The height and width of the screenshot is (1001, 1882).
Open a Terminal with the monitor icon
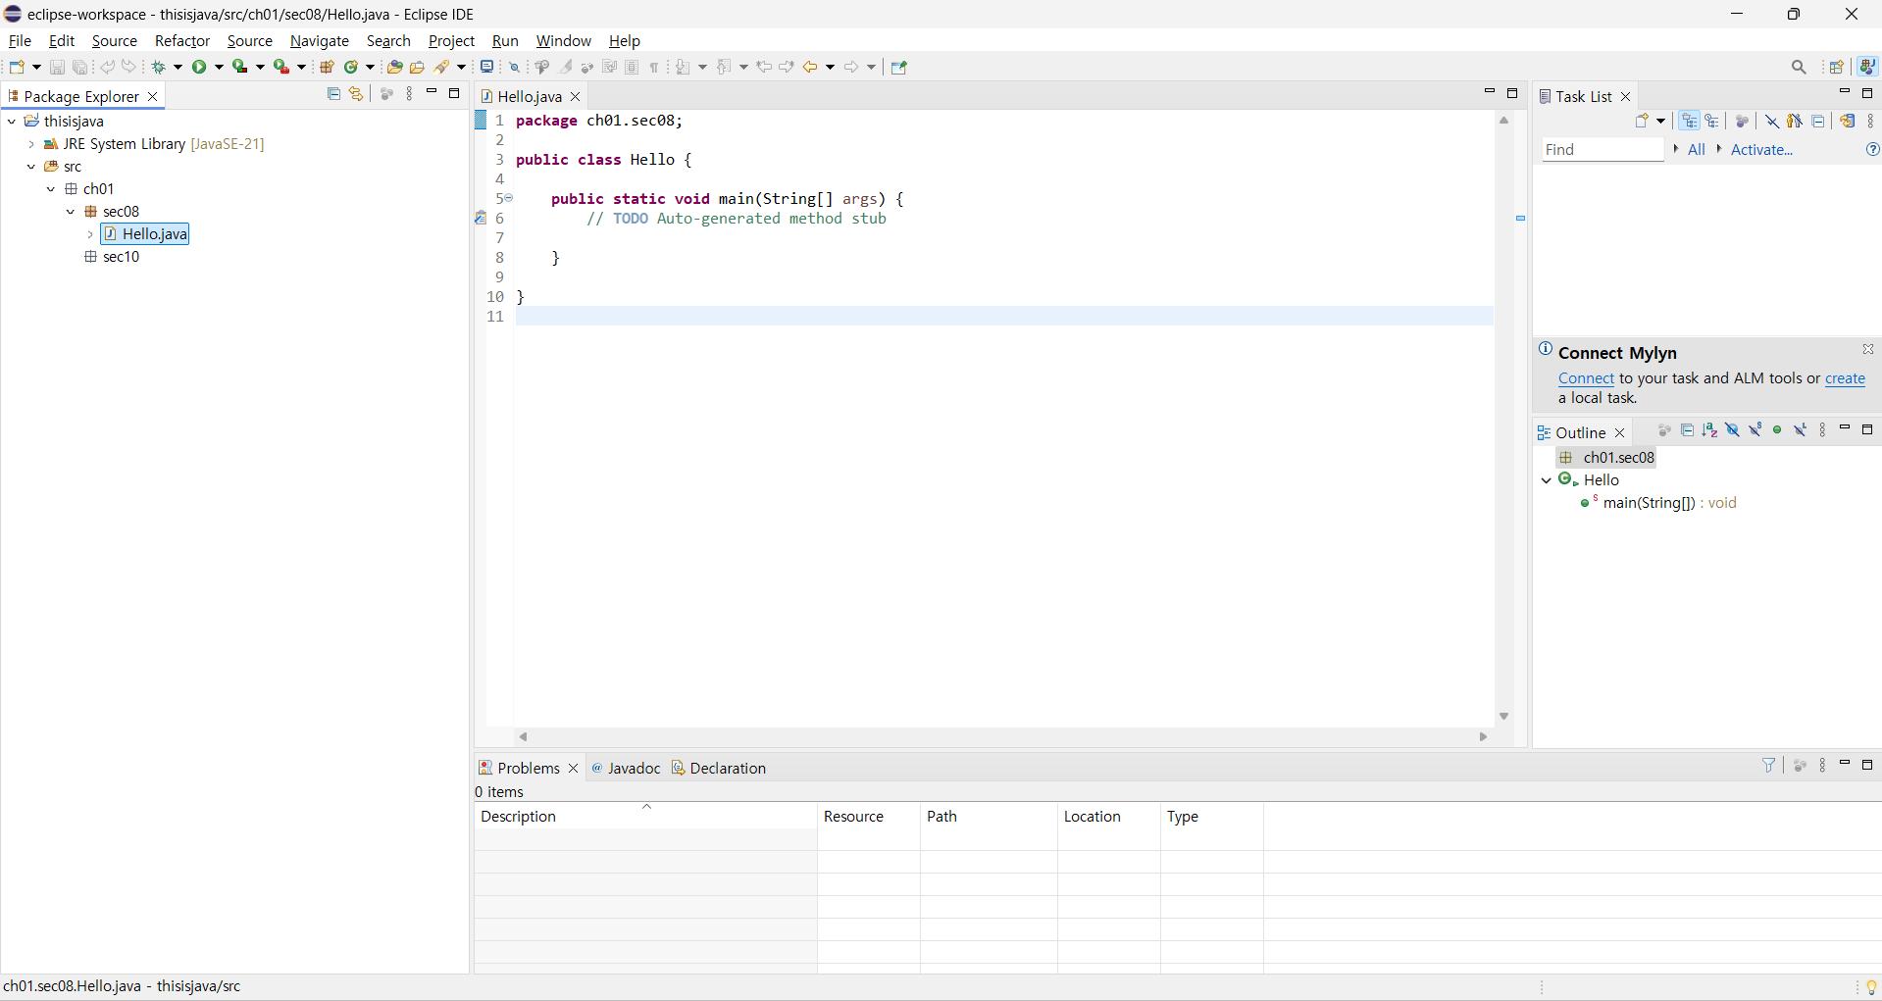(486, 67)
